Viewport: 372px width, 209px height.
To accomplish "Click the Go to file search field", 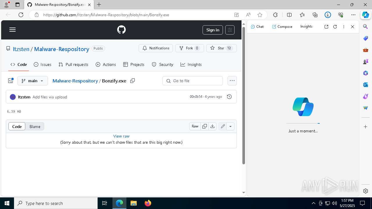I will (x=193, y=81).
